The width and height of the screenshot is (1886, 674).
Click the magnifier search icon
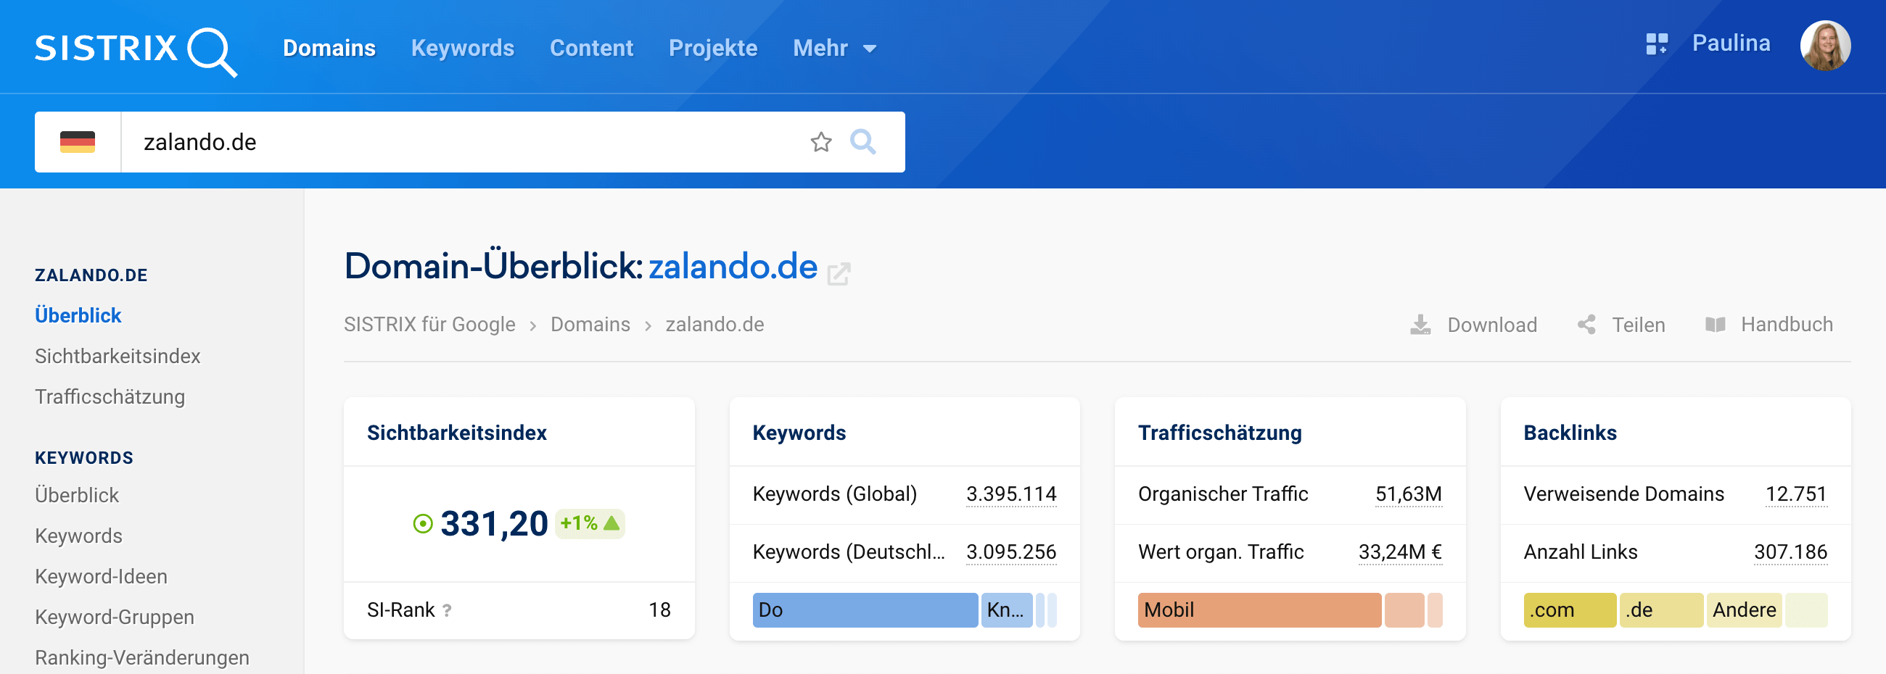tap(862, 142)
